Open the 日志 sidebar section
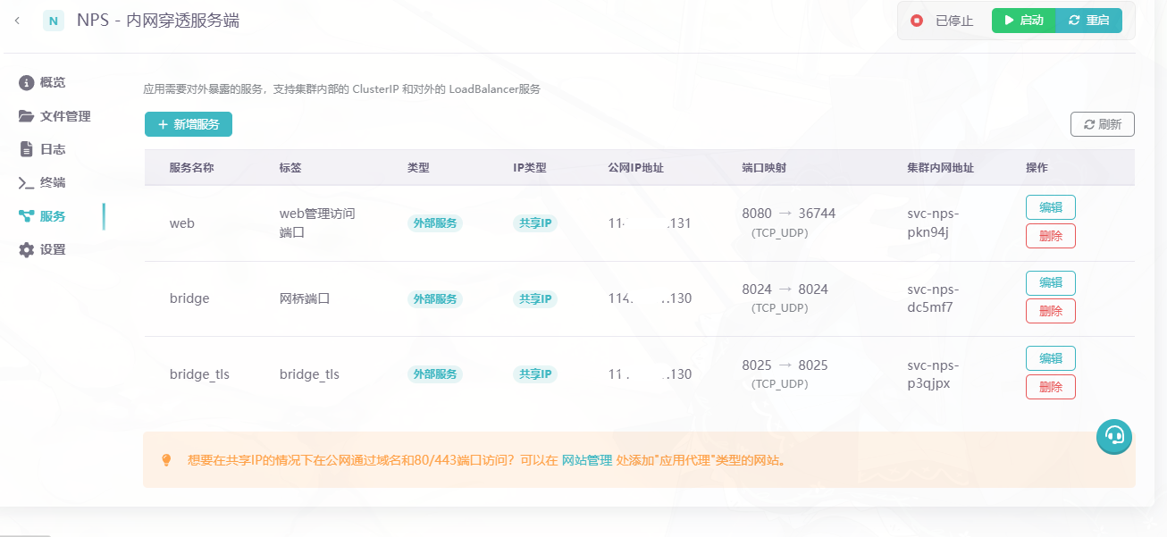This screenshot has width=1167, height=537. (52, 148)
